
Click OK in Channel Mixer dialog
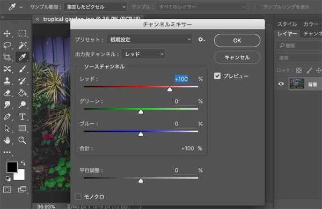pyautogui.click(x=237, y=41)
